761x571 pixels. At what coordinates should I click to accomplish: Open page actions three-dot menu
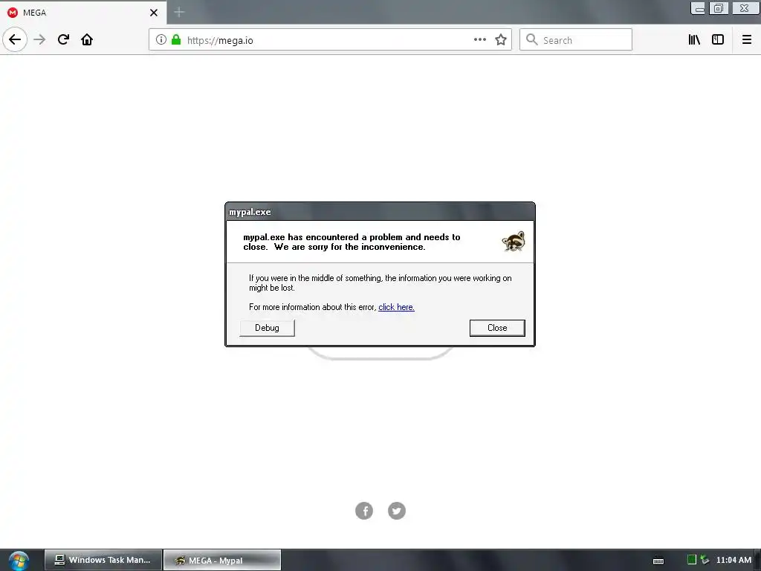click(480, 40)
